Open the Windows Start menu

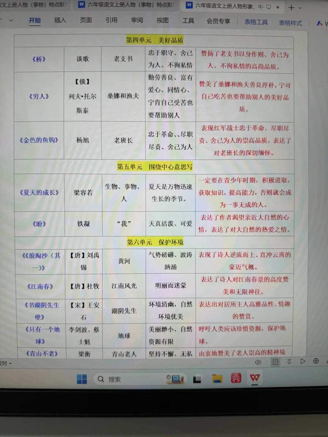[x=82, y=379]
